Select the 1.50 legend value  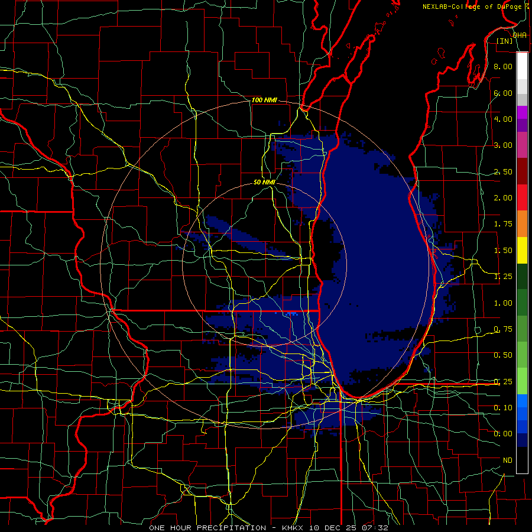point(503,251)
